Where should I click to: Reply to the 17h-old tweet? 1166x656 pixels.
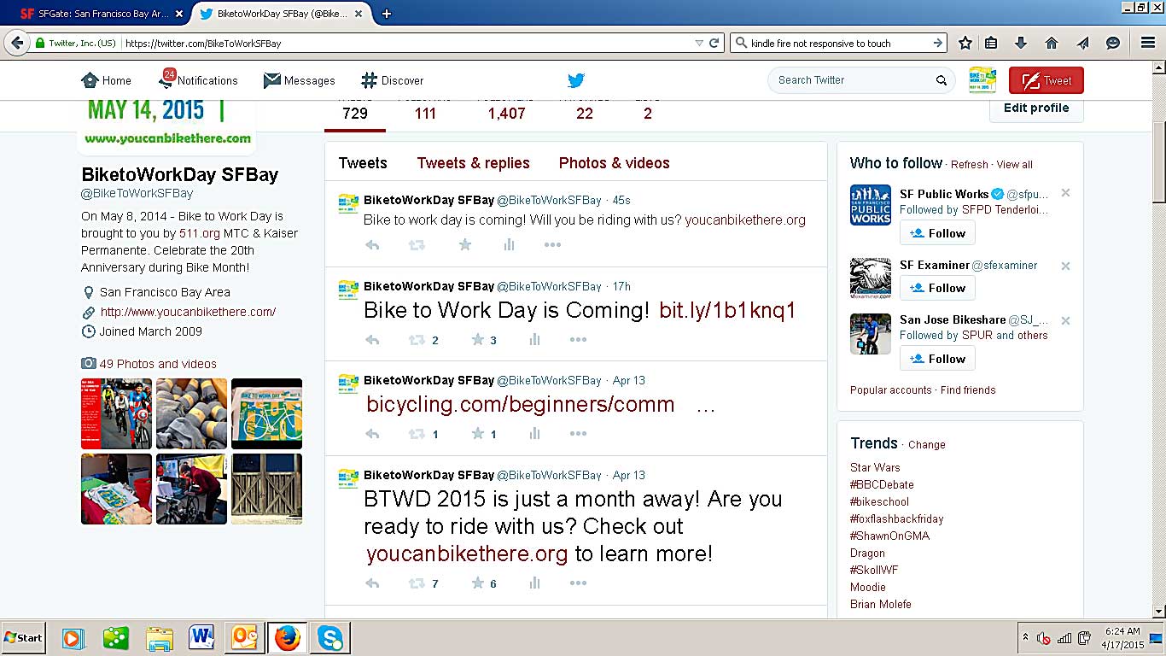click(x=372, y=340)
